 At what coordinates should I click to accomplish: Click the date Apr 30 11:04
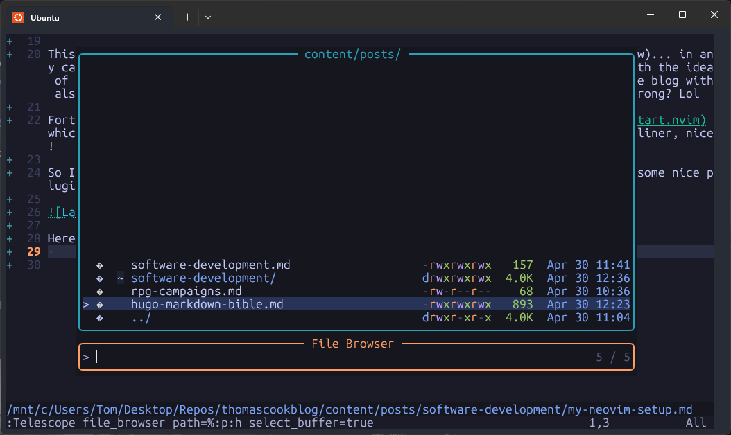(588, 318)
